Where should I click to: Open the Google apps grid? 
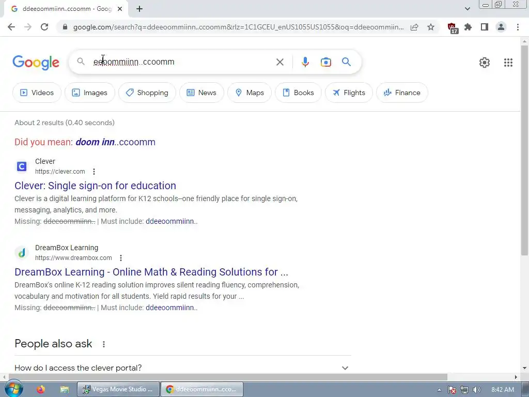point(508,63)
